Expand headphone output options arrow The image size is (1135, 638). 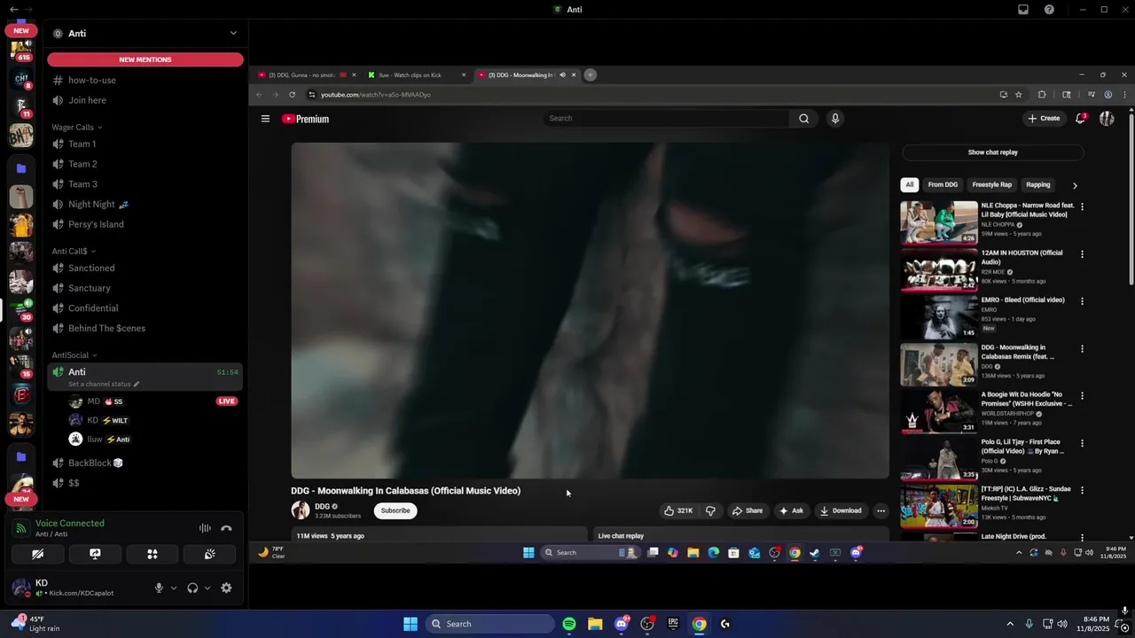click(x=207, y=587)
